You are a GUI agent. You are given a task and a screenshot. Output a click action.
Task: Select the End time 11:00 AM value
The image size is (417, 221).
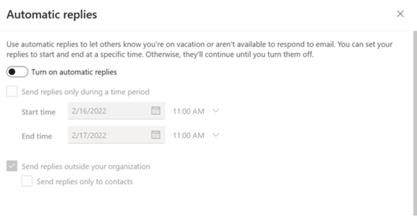(188, 135)
